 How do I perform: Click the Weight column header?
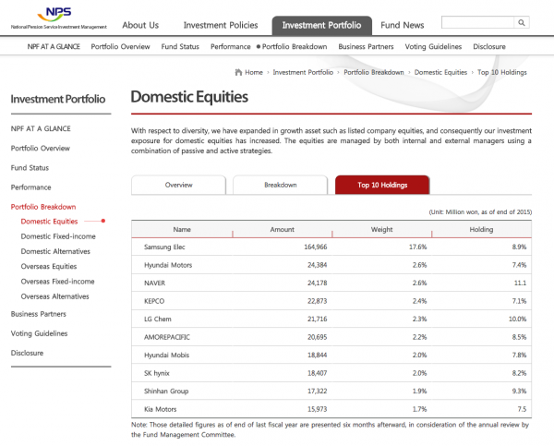point(381,229)
